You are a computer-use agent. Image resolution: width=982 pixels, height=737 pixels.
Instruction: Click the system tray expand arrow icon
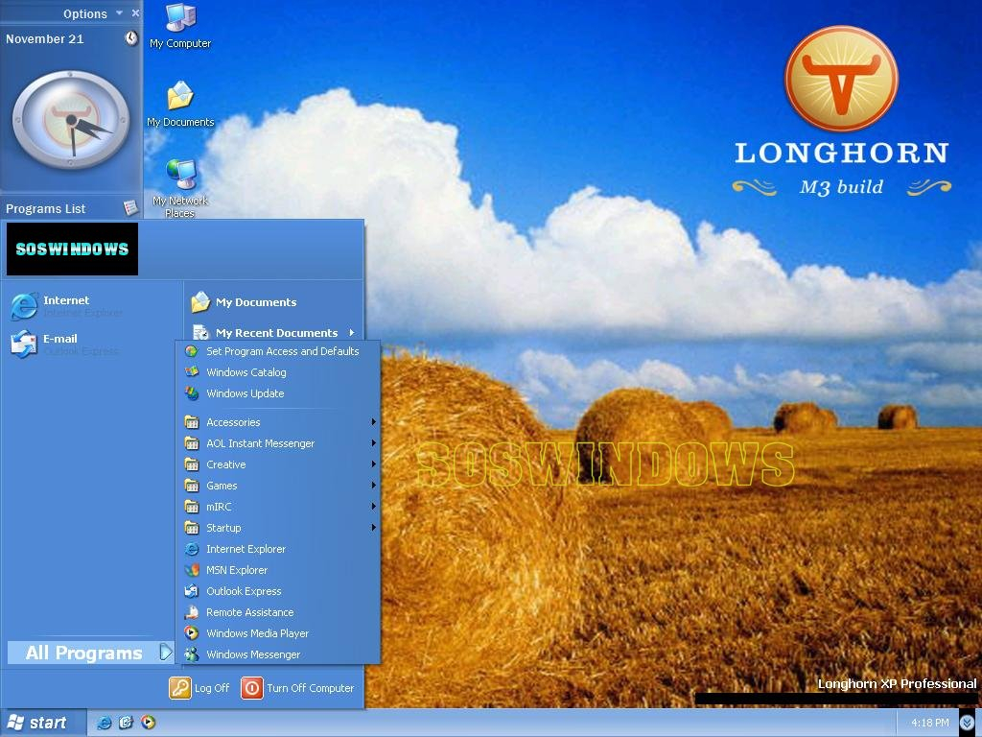[x=968, y=724]
